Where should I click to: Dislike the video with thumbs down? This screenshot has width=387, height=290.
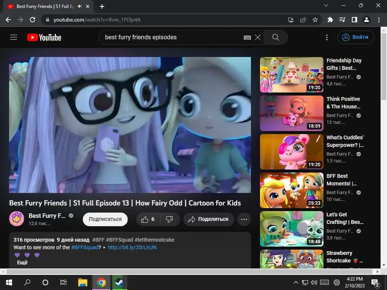coord(170,219)
